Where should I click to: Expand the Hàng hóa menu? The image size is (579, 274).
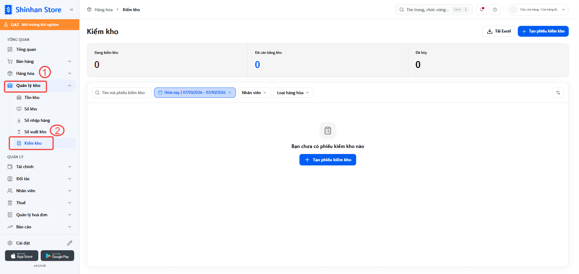[x=40, y=73]
